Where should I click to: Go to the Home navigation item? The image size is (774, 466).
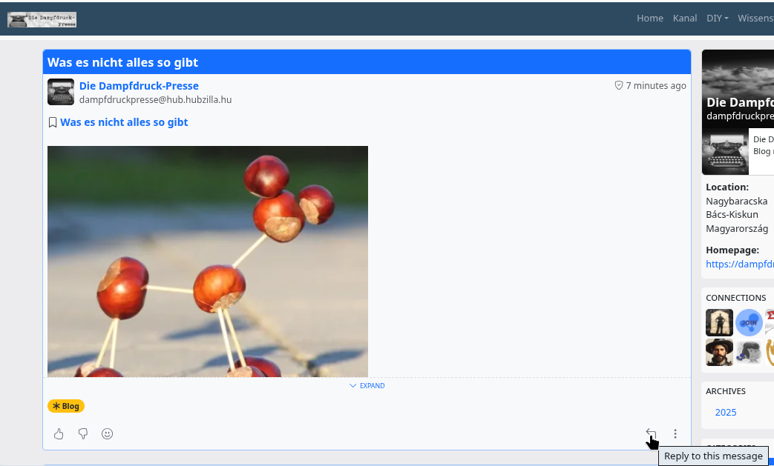click(x=649, y=19)
